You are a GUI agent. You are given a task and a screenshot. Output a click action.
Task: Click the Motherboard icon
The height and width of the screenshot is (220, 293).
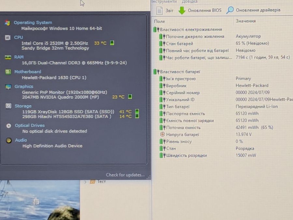(8, 72)
